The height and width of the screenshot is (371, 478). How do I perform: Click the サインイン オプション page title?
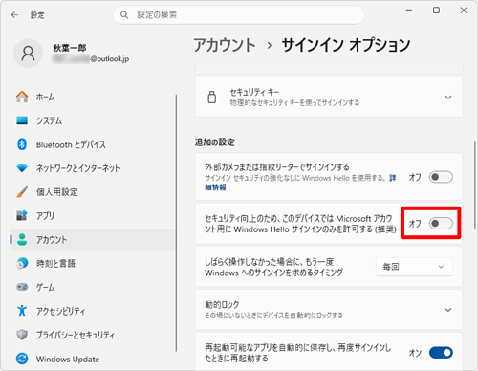346,45
